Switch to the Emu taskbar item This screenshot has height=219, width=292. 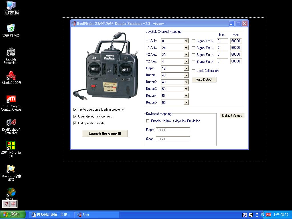click(97, 215)
